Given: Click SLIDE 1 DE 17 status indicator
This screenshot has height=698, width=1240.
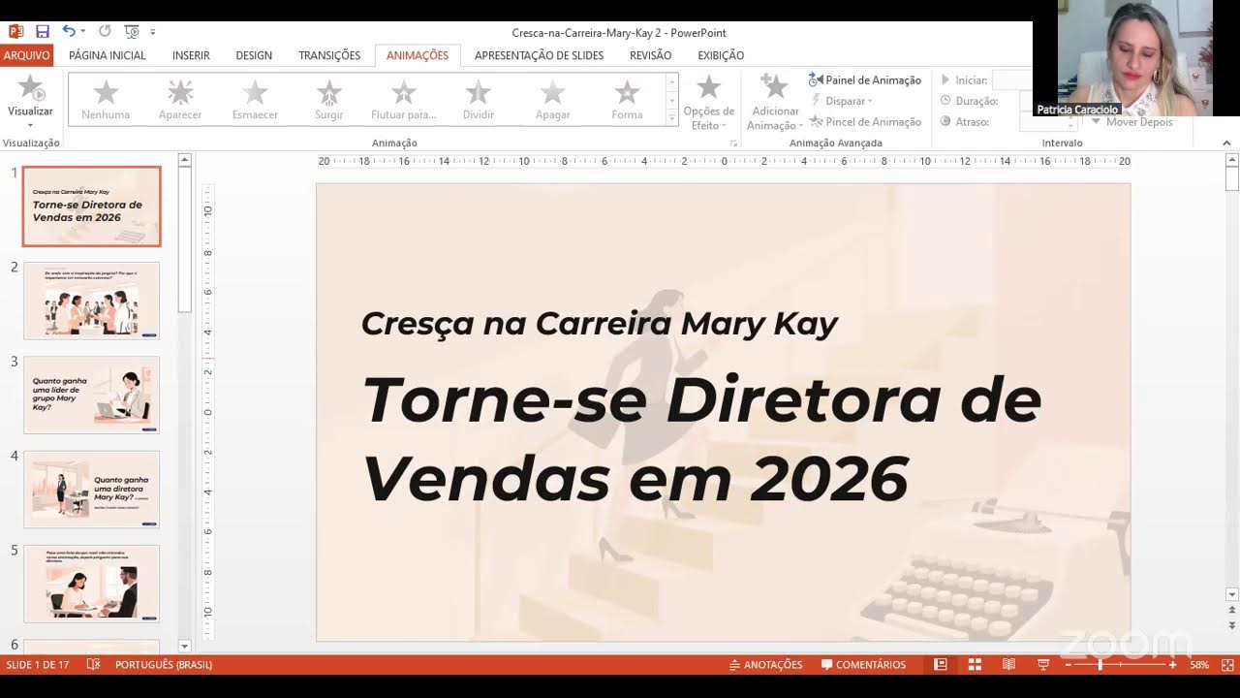Looking at the screenshot, I should coord(38,664).
